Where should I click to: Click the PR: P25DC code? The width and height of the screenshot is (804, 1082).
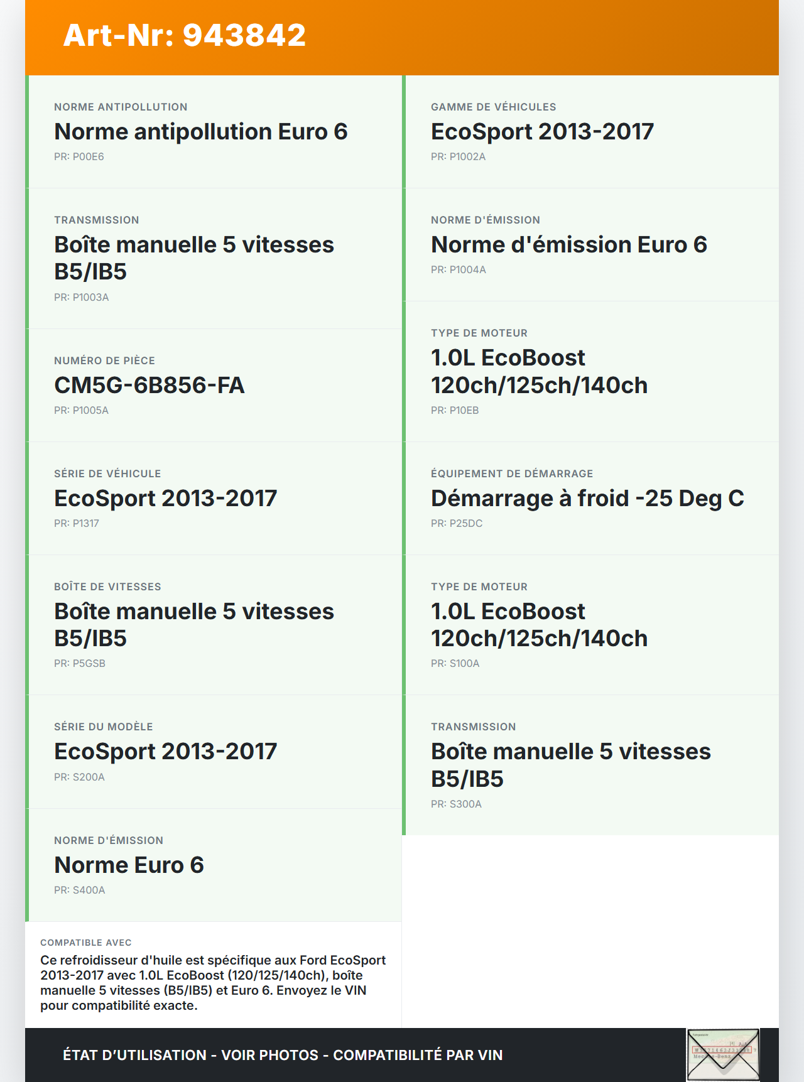457,524
